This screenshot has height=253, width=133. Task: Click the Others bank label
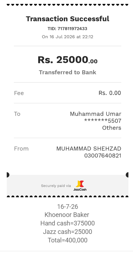coord(112,128)
